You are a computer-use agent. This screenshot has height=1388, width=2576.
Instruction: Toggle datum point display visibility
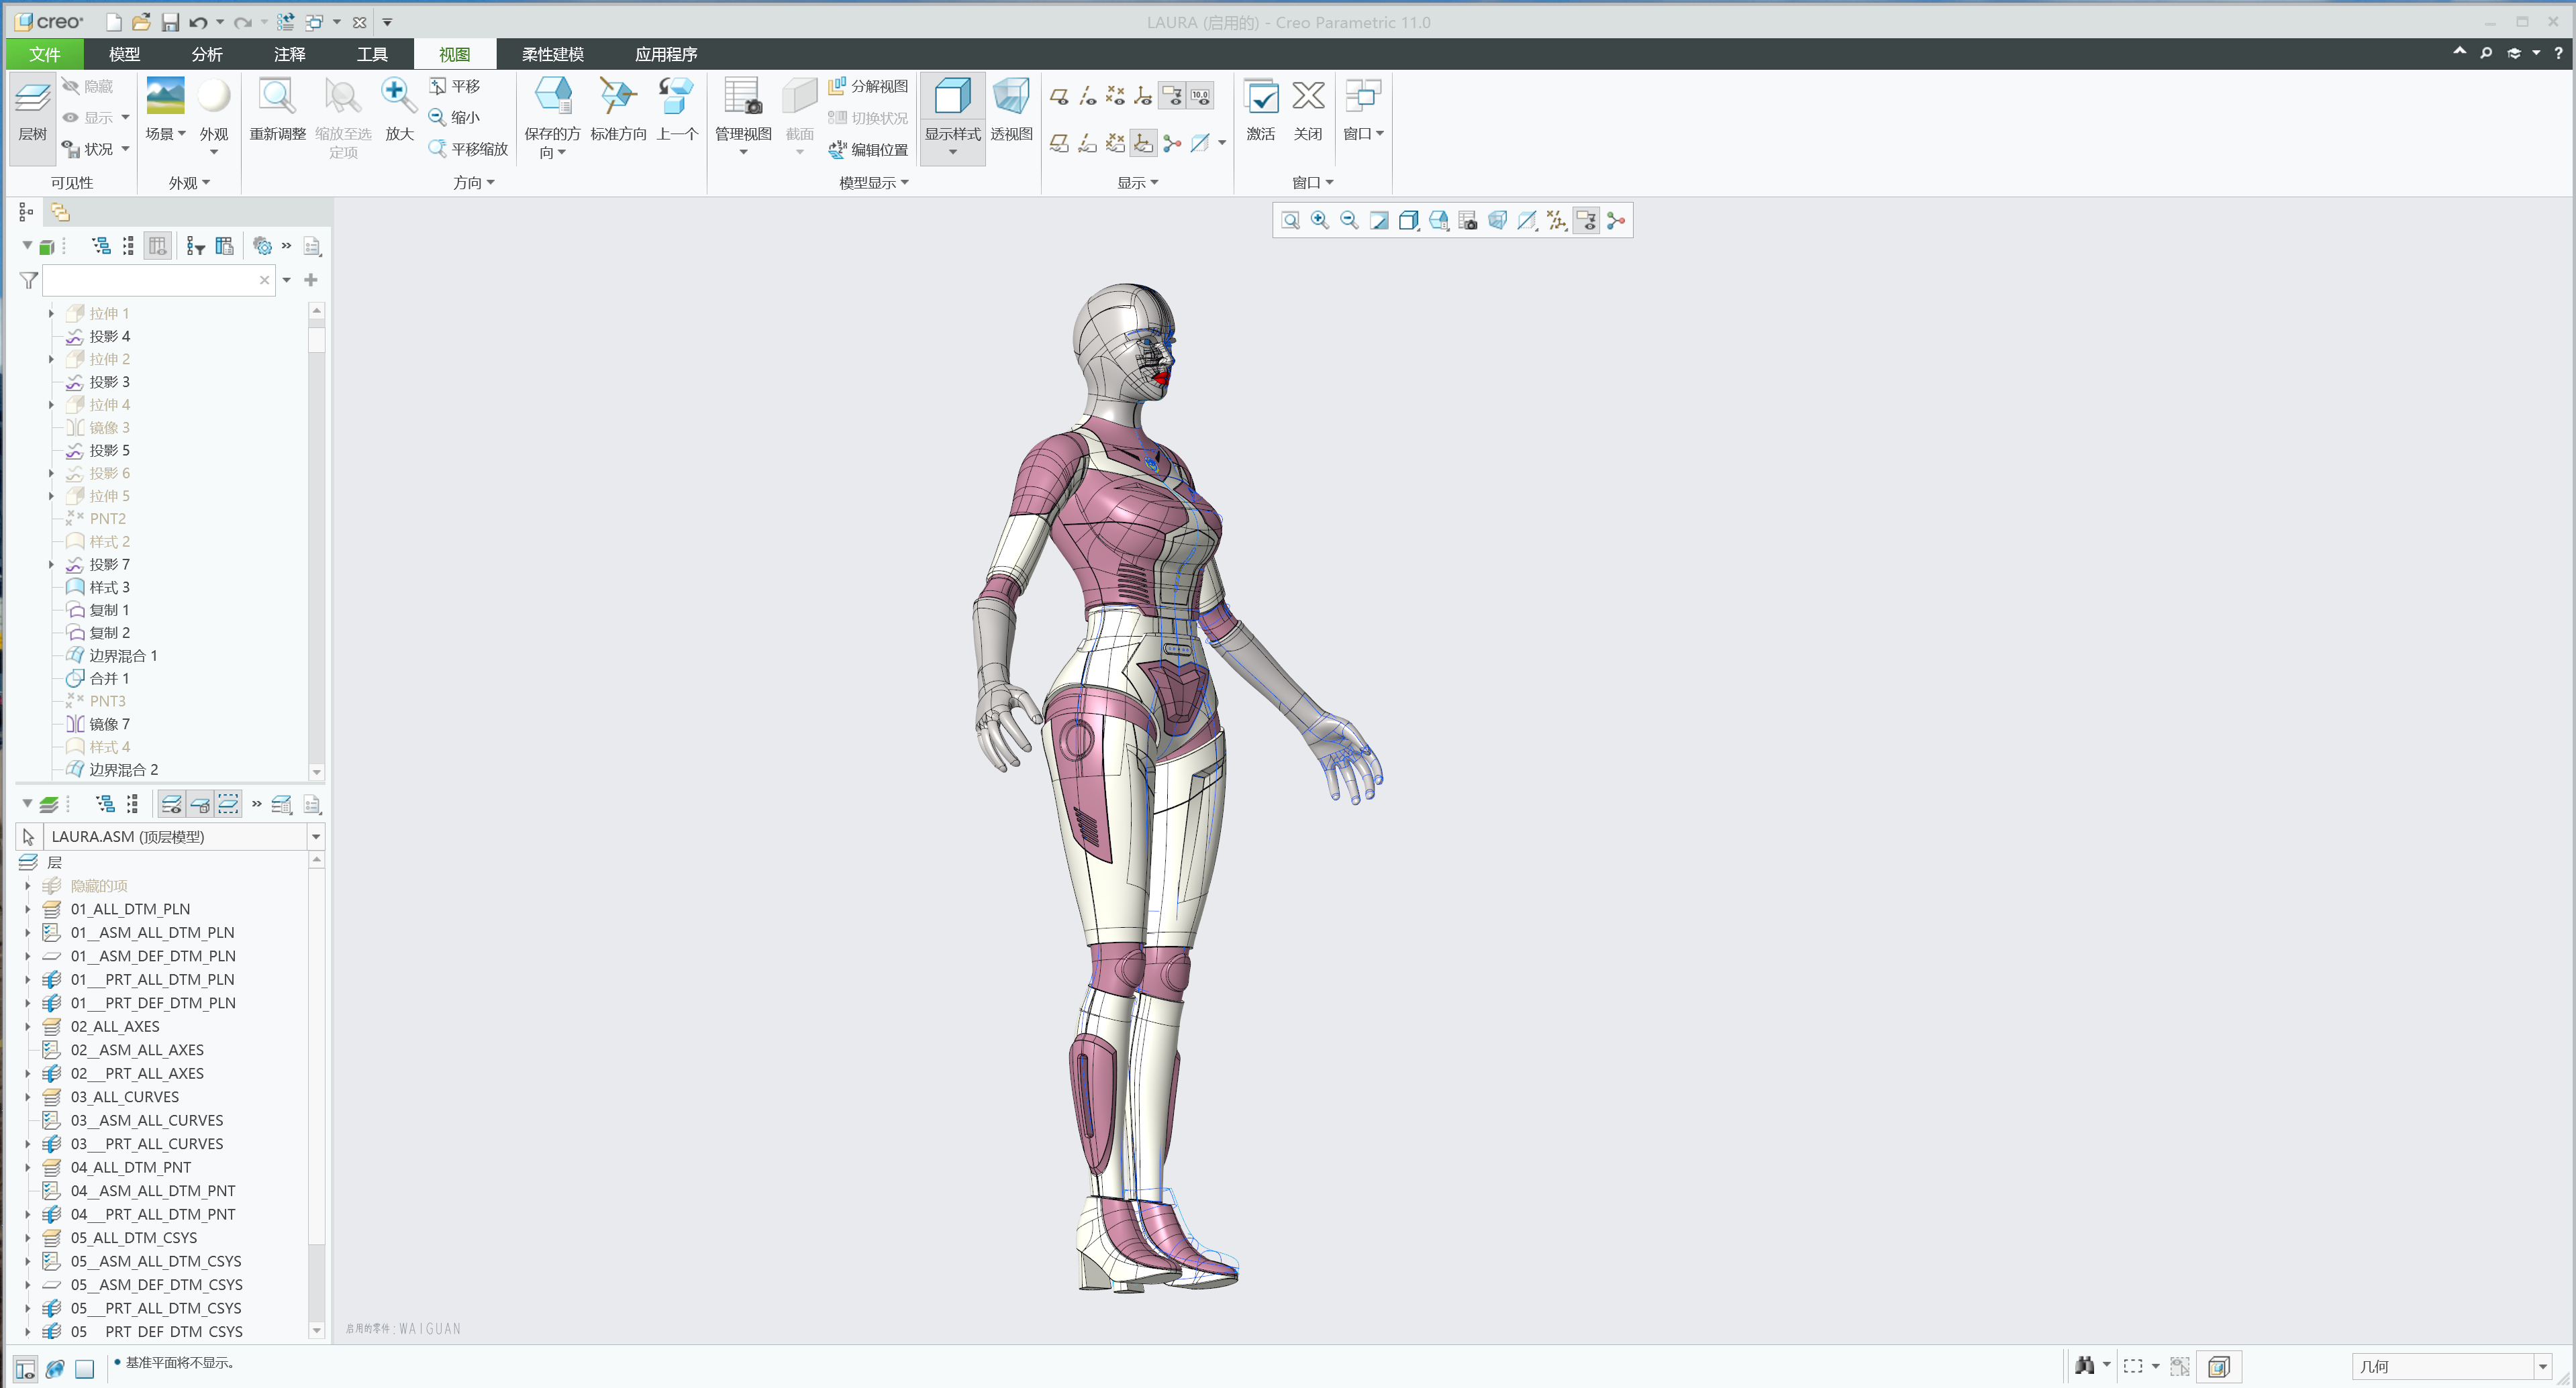point(1116,95)
